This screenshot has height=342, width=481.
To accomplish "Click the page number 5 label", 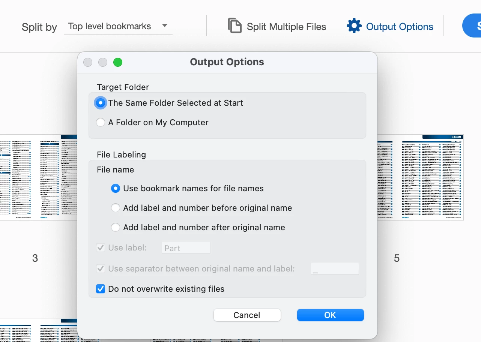I will (397, 258).
